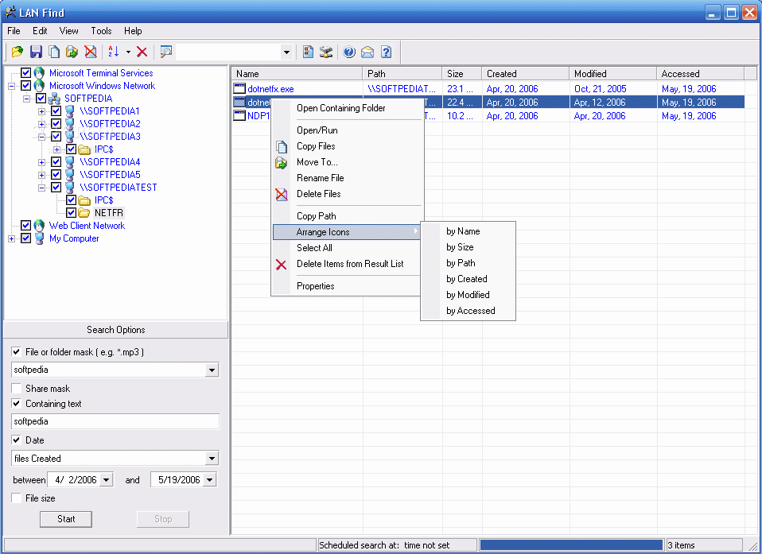Click the Size column header
This screenshot has height=554, width=762.
[x=461, y=74]
